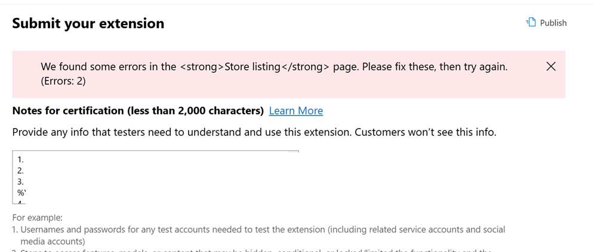This screenshot has height=252, width=594.
Task: Click "Customers won't see this info" sentence
Action: (x=425, y=132)
